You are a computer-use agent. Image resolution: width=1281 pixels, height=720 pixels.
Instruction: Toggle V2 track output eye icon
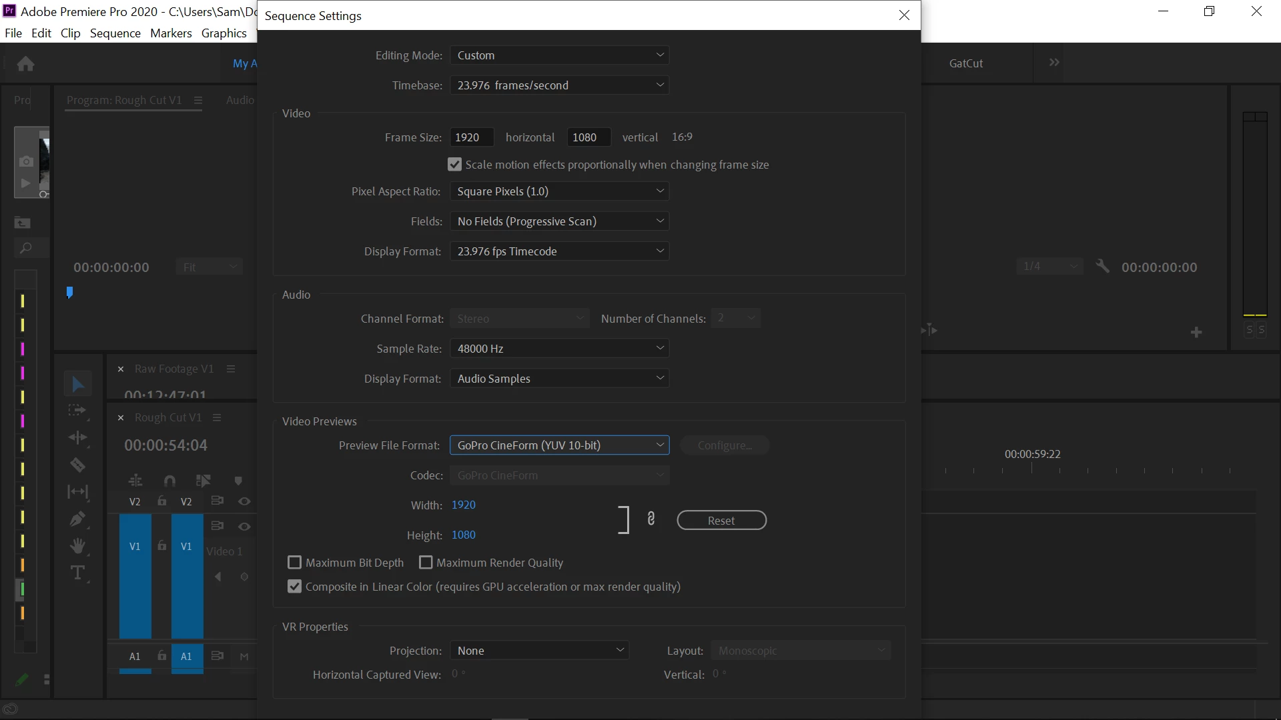[x=244, y=501]
